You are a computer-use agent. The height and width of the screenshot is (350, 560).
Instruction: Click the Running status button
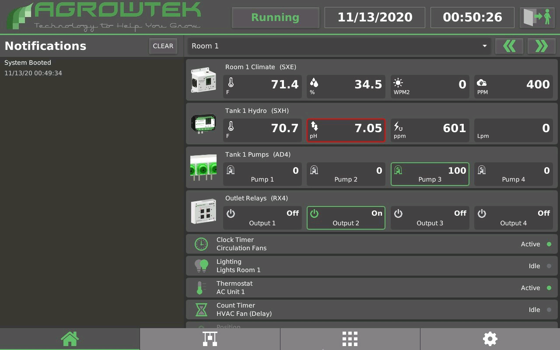(275, 17)
